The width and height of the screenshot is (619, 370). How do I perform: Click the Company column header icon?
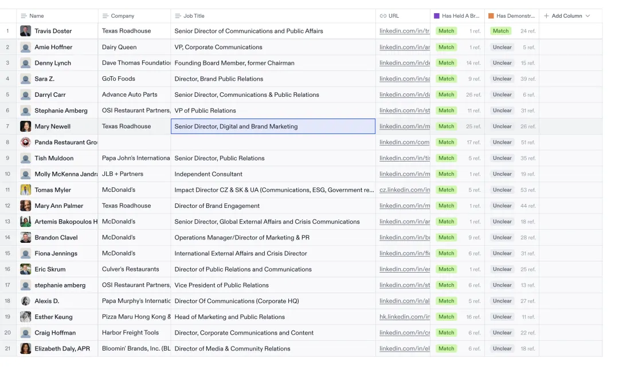pos(105,16)
